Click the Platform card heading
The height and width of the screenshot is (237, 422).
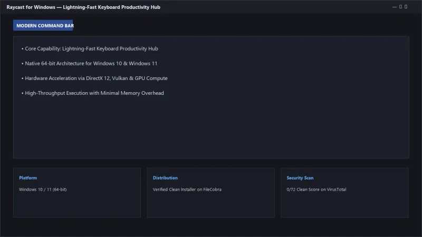[28, 178]
